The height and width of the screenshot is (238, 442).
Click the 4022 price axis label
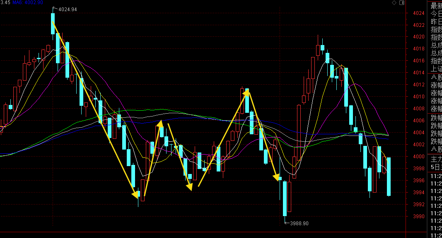(419, 25)
